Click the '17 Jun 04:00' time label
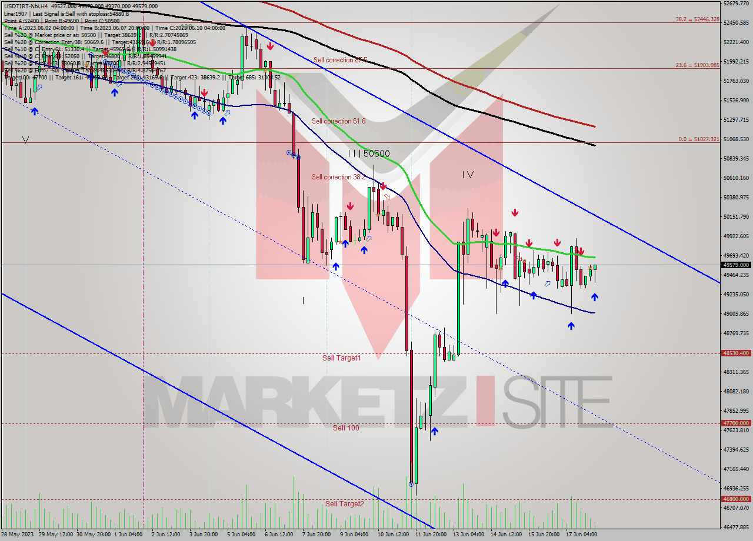 tap(581, 535)
